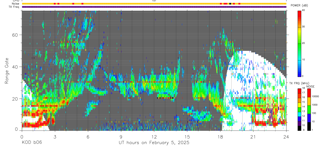Click the purple TX Freq strip

(154, 7)
